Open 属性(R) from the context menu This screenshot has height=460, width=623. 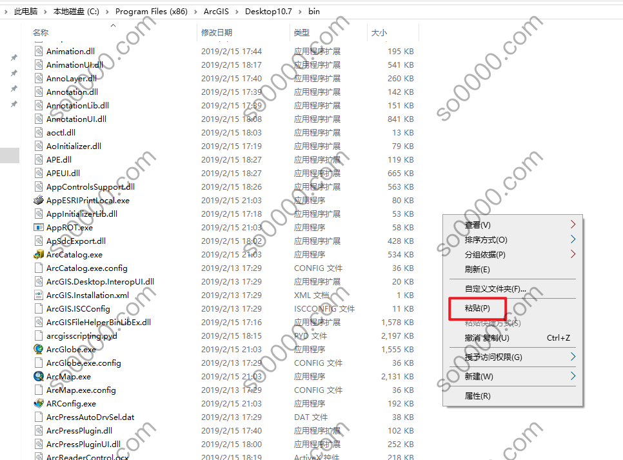click(x=478, y=396)
